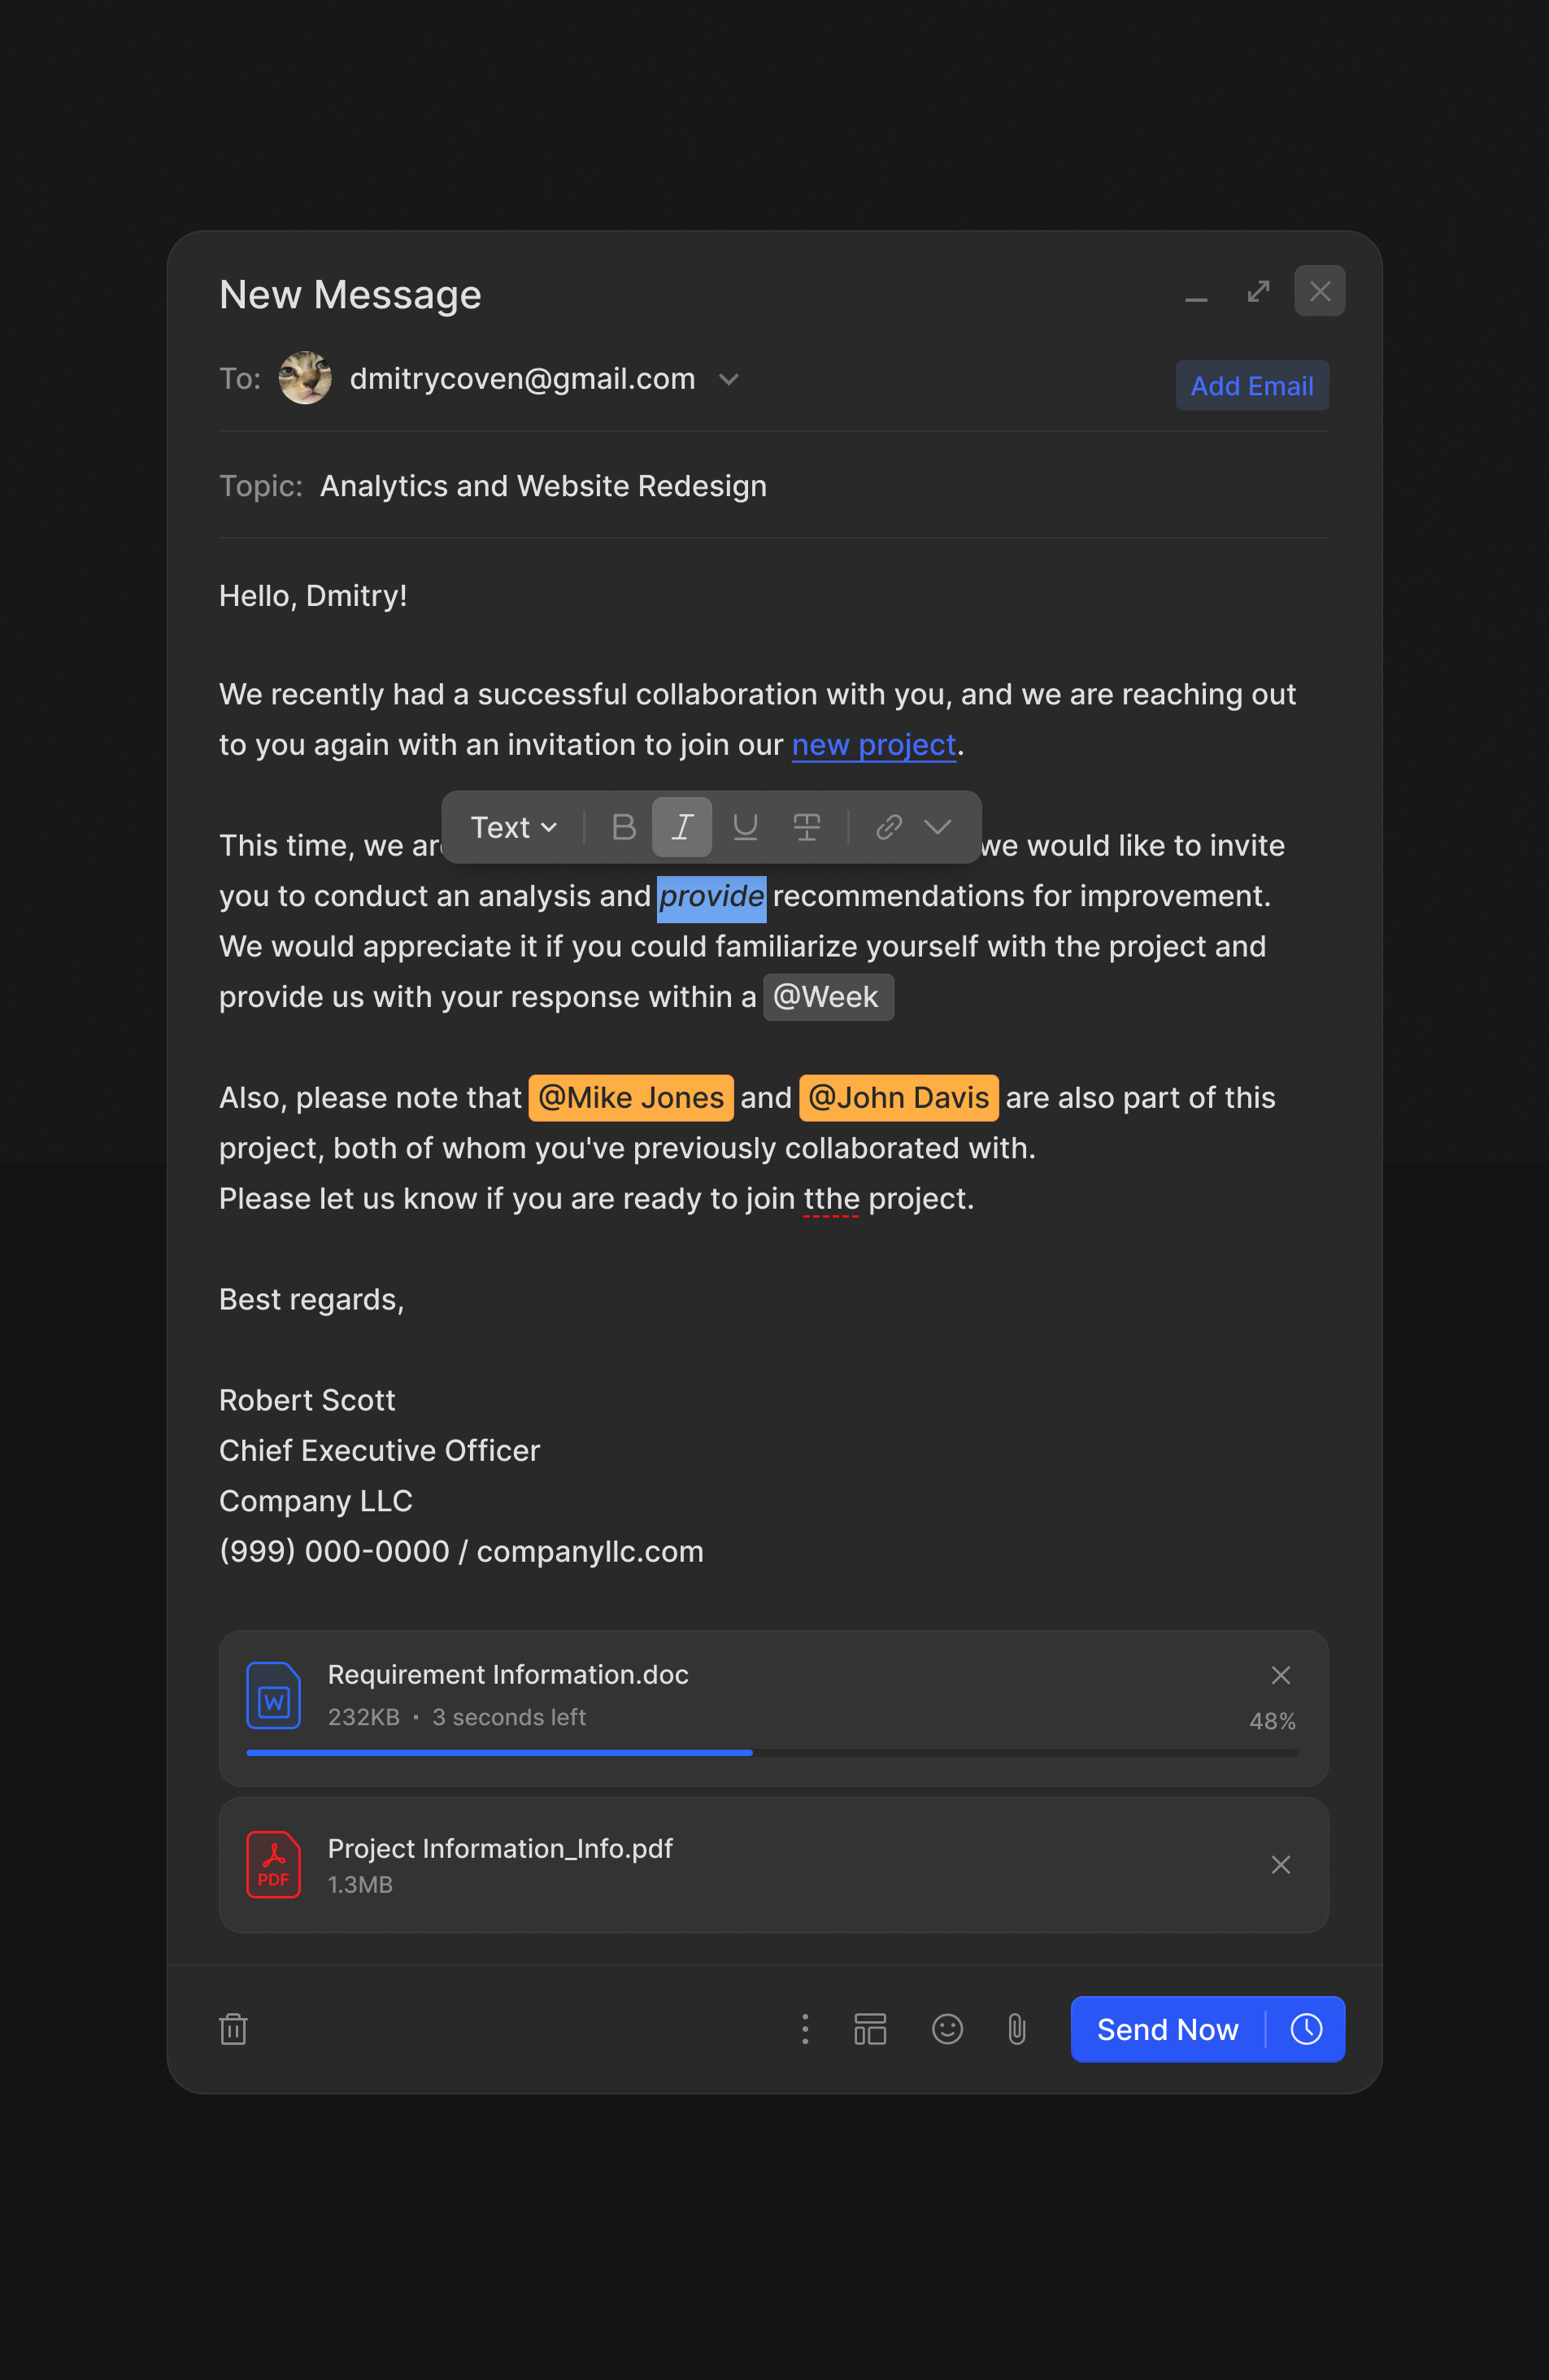Open the new project hyperlink
Screen dimensions: 1549x2380
pos(873,744)
